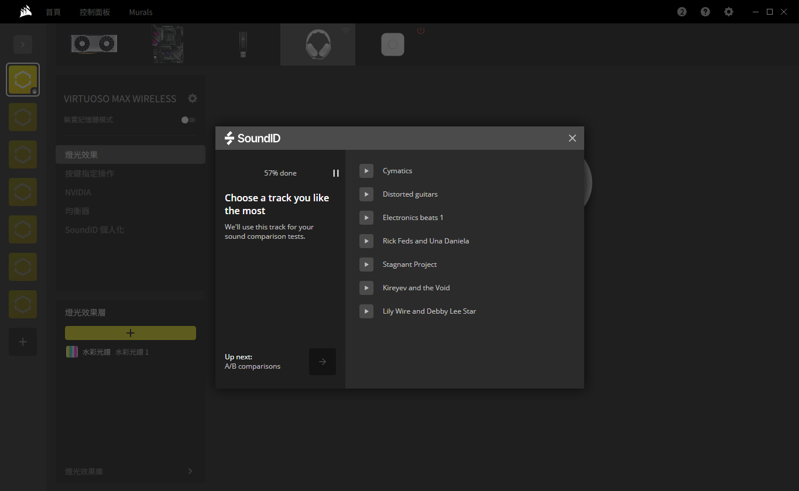
Task: Select the motherboard device thumbnail
Action: point(168,44)
